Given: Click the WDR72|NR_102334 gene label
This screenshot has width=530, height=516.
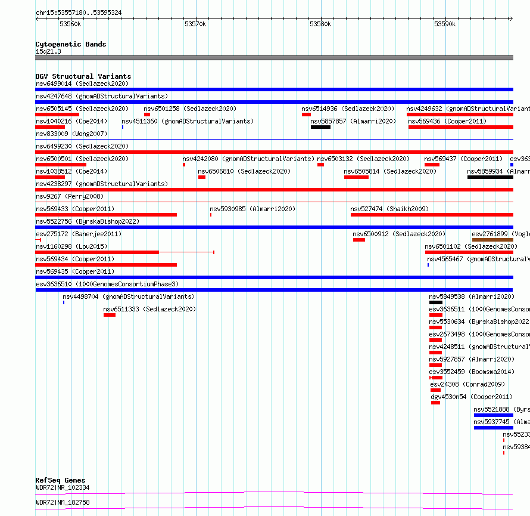Looking at the screenshot, I should point(63,487).
